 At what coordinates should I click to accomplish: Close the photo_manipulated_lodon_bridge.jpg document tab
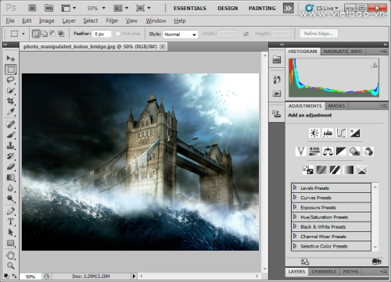pos(163,47)
